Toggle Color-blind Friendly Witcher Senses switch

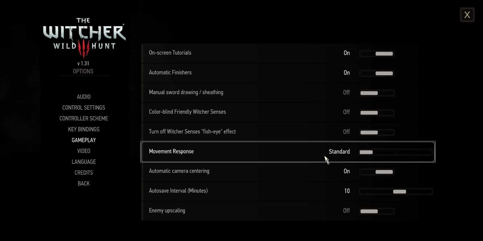[377, 112]
